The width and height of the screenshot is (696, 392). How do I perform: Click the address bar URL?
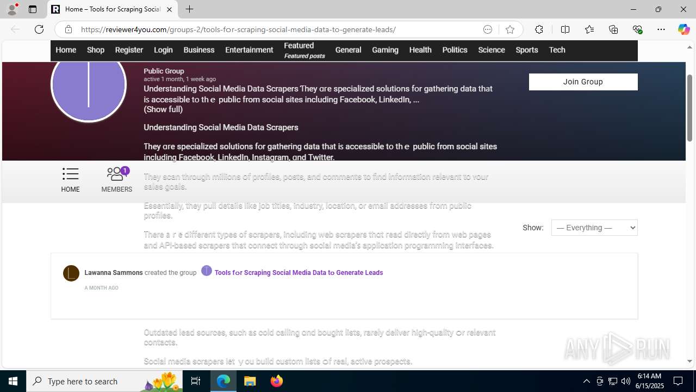(x=238, y=29)
